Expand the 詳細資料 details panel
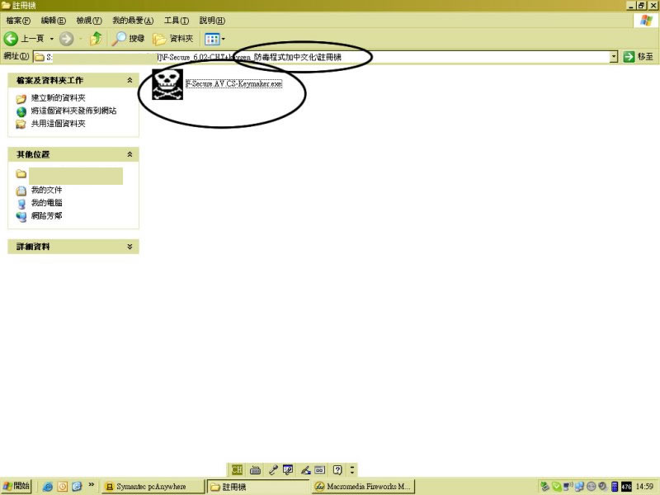This screenshot has height=495, width=660. tap(130, 247)
